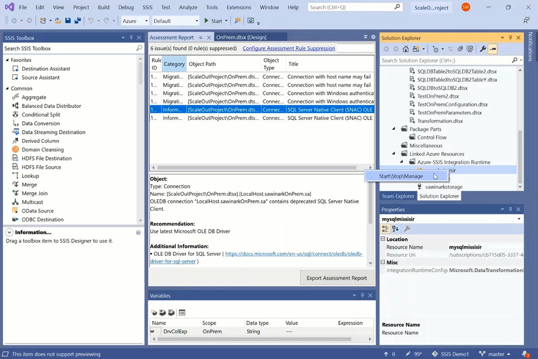Open the SSIS menu
Screen dimensions: 538x359
(x=148, y=7)
